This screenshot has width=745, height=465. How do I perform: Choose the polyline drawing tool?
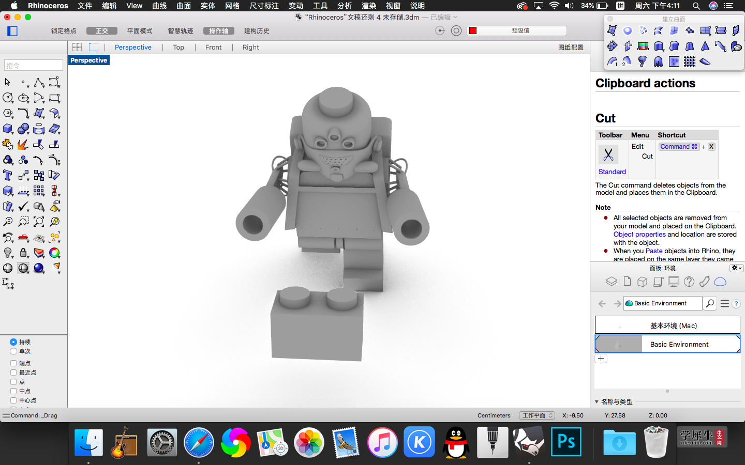tap(39, 82)
